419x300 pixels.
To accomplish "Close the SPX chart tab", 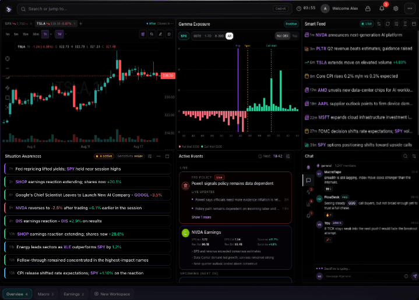I will coord(31,24).
